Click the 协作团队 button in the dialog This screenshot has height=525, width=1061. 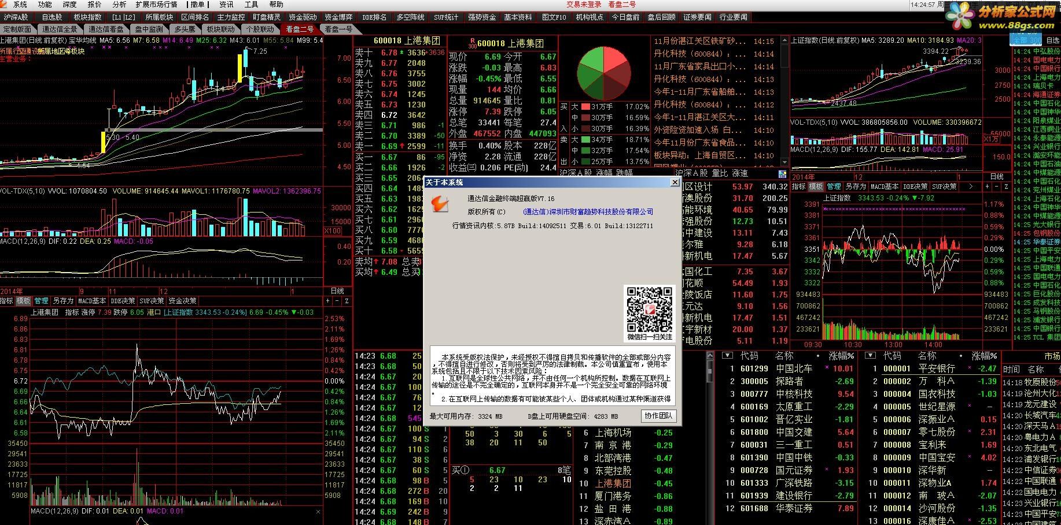pyautogui.click(x=658, y=416)
